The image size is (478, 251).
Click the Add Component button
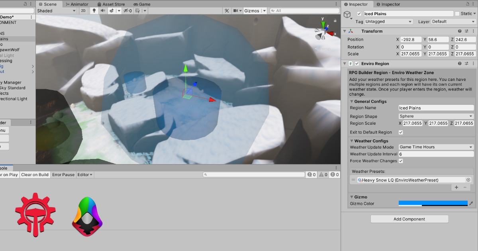[x=409, y=219]
